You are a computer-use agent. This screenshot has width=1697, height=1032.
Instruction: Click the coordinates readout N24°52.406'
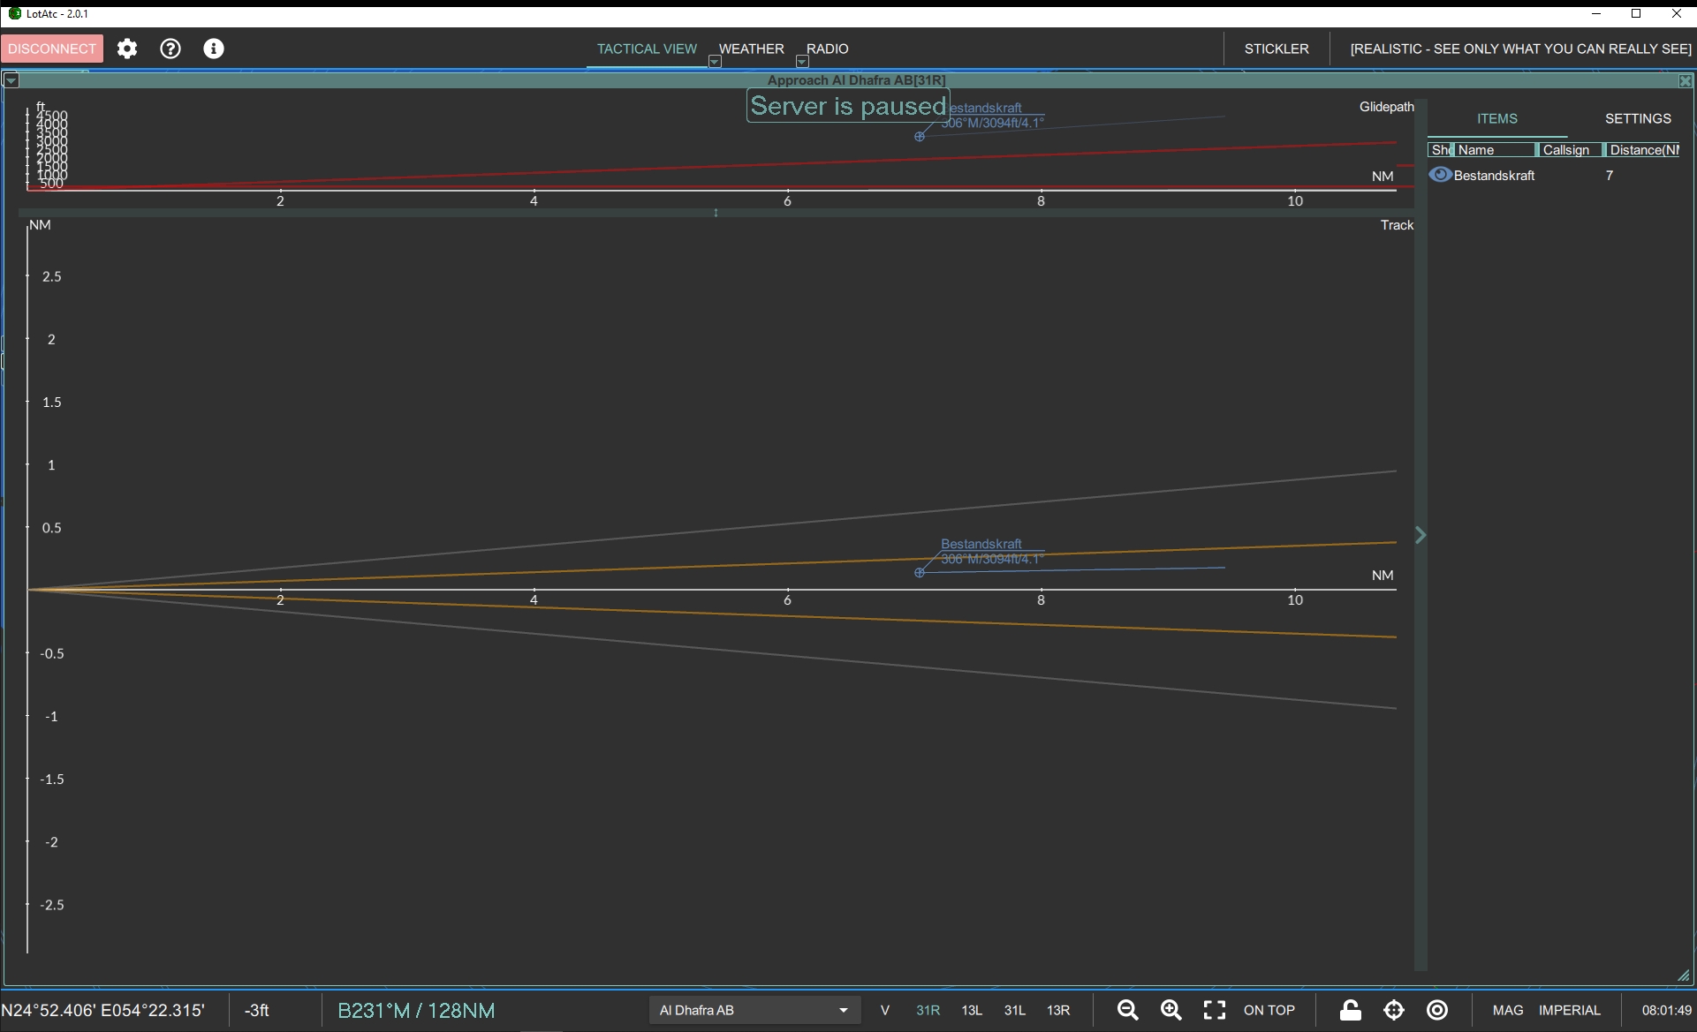point(103,1010)
